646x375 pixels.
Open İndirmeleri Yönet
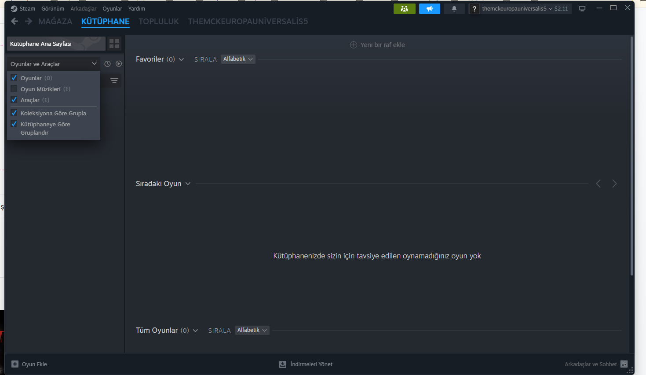pyautogui.click(x=311, y=364)
